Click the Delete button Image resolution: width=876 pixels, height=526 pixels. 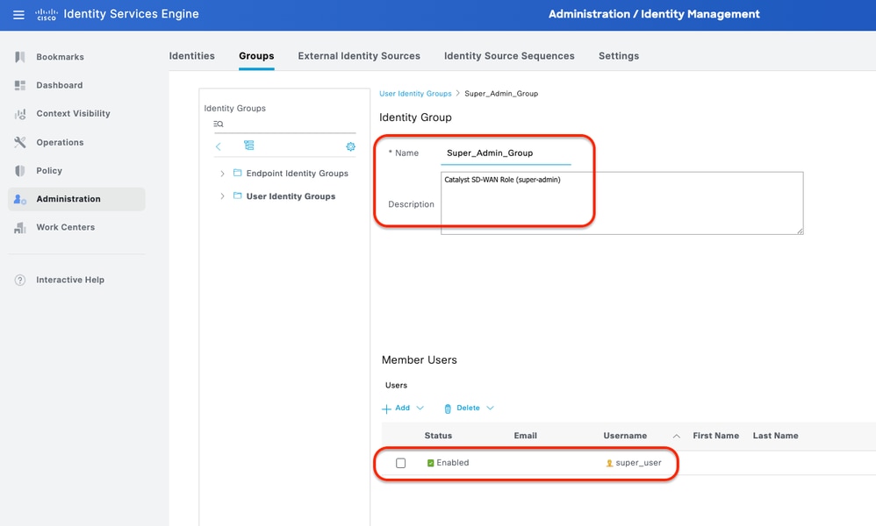468,408
